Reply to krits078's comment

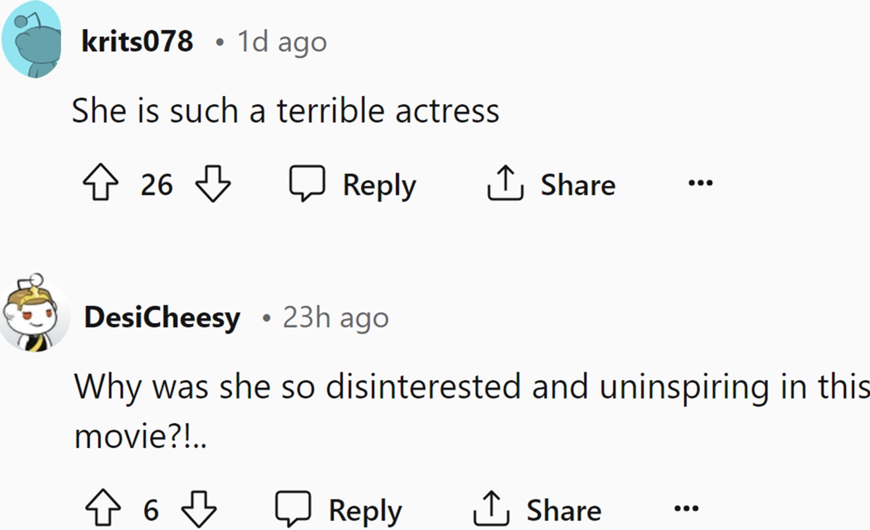(354, 184)
